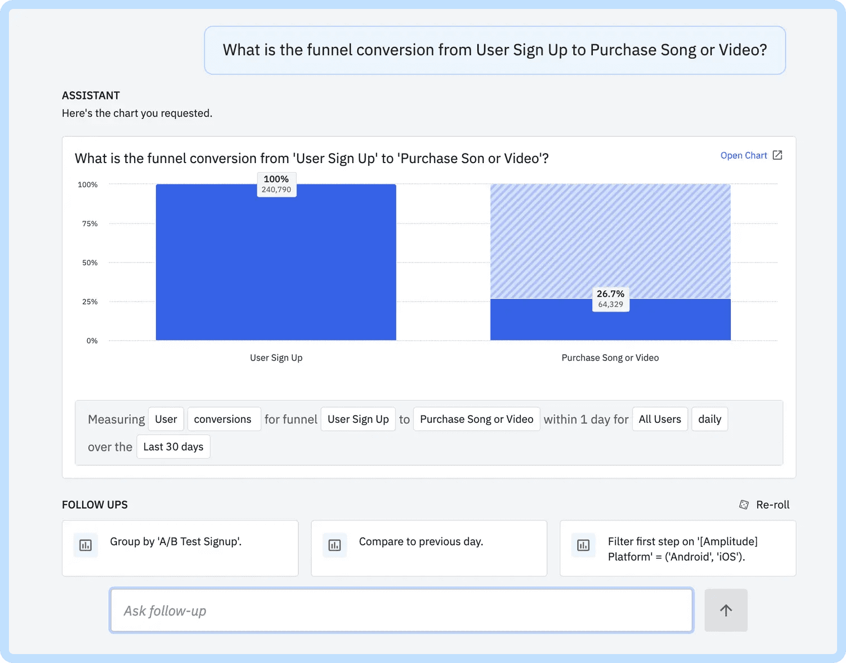Open the 'Purchase Song or Video' step selector

(x=477, y=419)
